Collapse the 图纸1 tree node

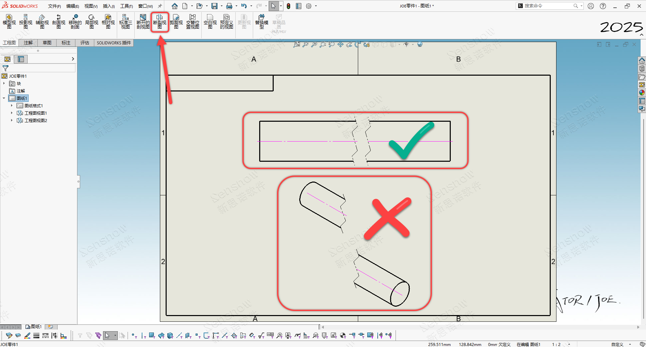pos(4,98)
